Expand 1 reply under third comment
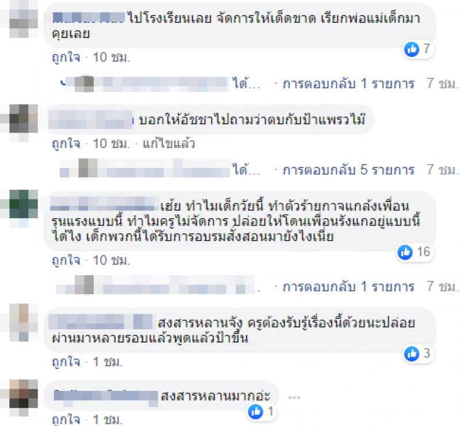The width and height of the screenshot is (460, 426). 348,287
